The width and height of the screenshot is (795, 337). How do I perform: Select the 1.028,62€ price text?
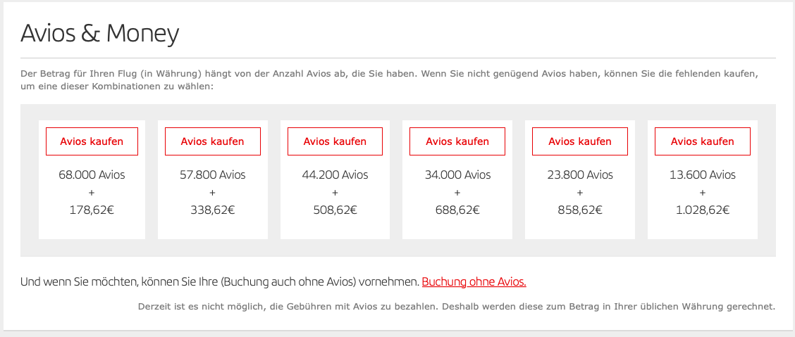[702, 210]
